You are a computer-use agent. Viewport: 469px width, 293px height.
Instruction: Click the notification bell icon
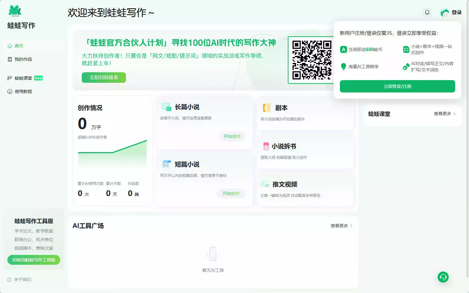click(x=427, y=12)
